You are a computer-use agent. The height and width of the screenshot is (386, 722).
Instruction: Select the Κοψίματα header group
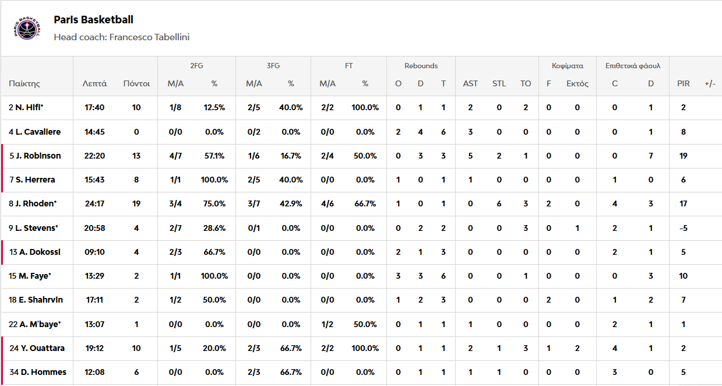coord(568,66)
